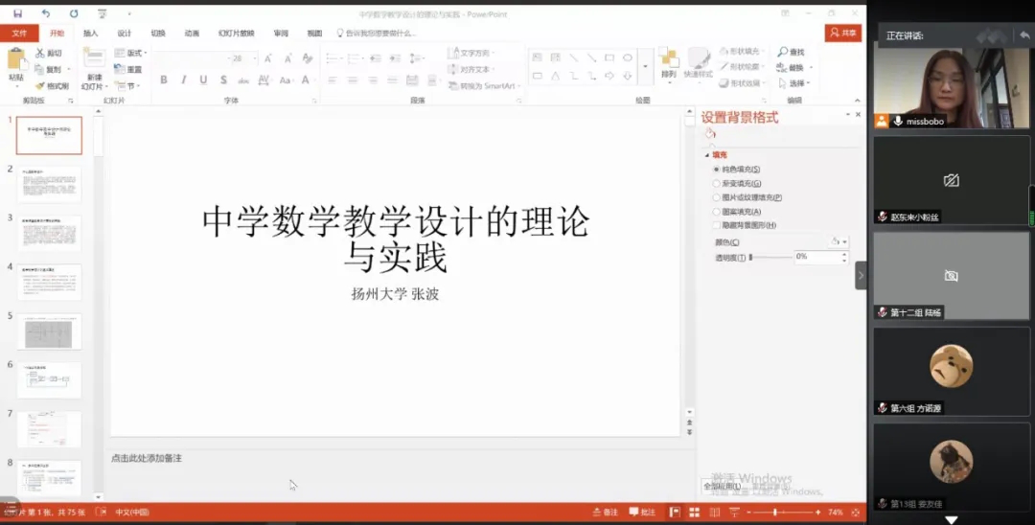Switch to Slide Sorter view icon

(695, 512)
